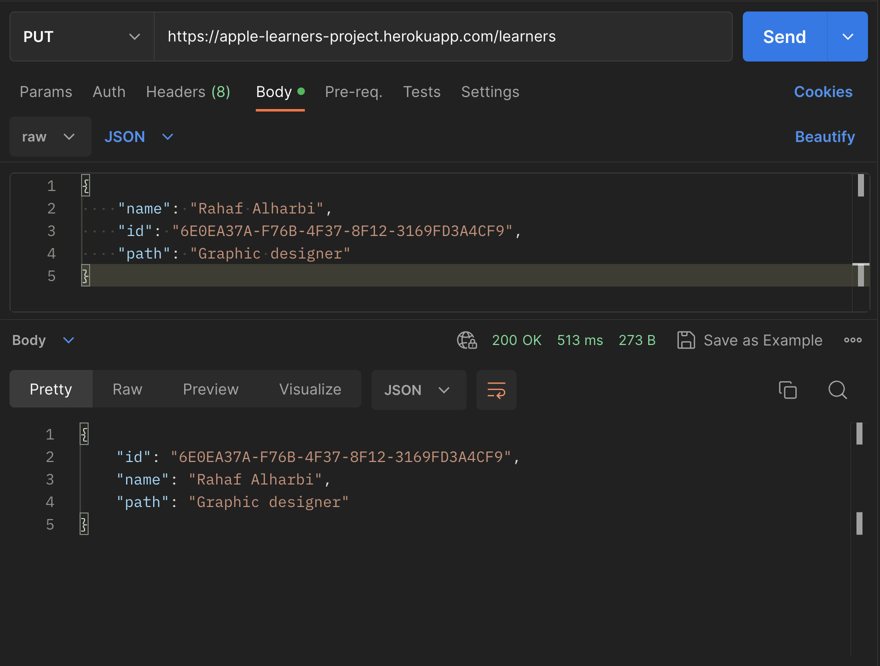Image resolution: width=880 pixels, height=666 pixels.
Task: Open the Auth tab
Action: click(x=109, y=92)
